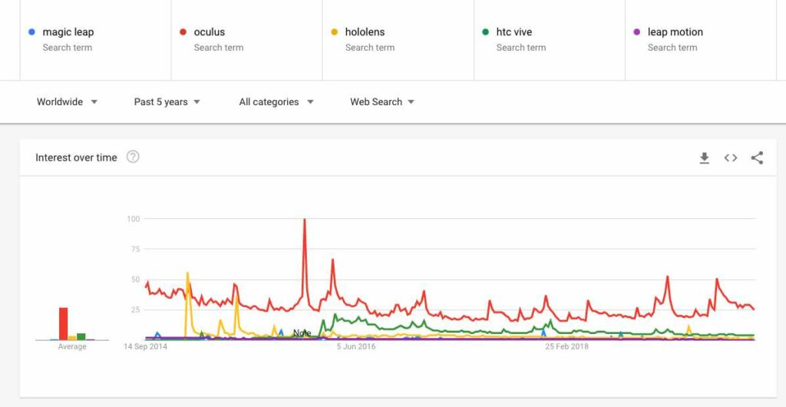Select the magic leap search term

[x=95, y=39]
